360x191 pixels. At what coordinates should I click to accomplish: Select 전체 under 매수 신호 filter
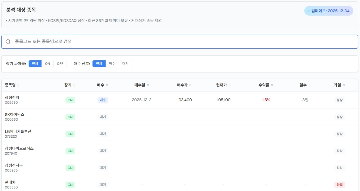99,64
